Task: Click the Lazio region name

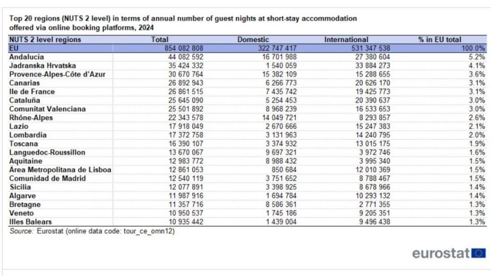Action: pyautogui.click(x=19, y=126)
